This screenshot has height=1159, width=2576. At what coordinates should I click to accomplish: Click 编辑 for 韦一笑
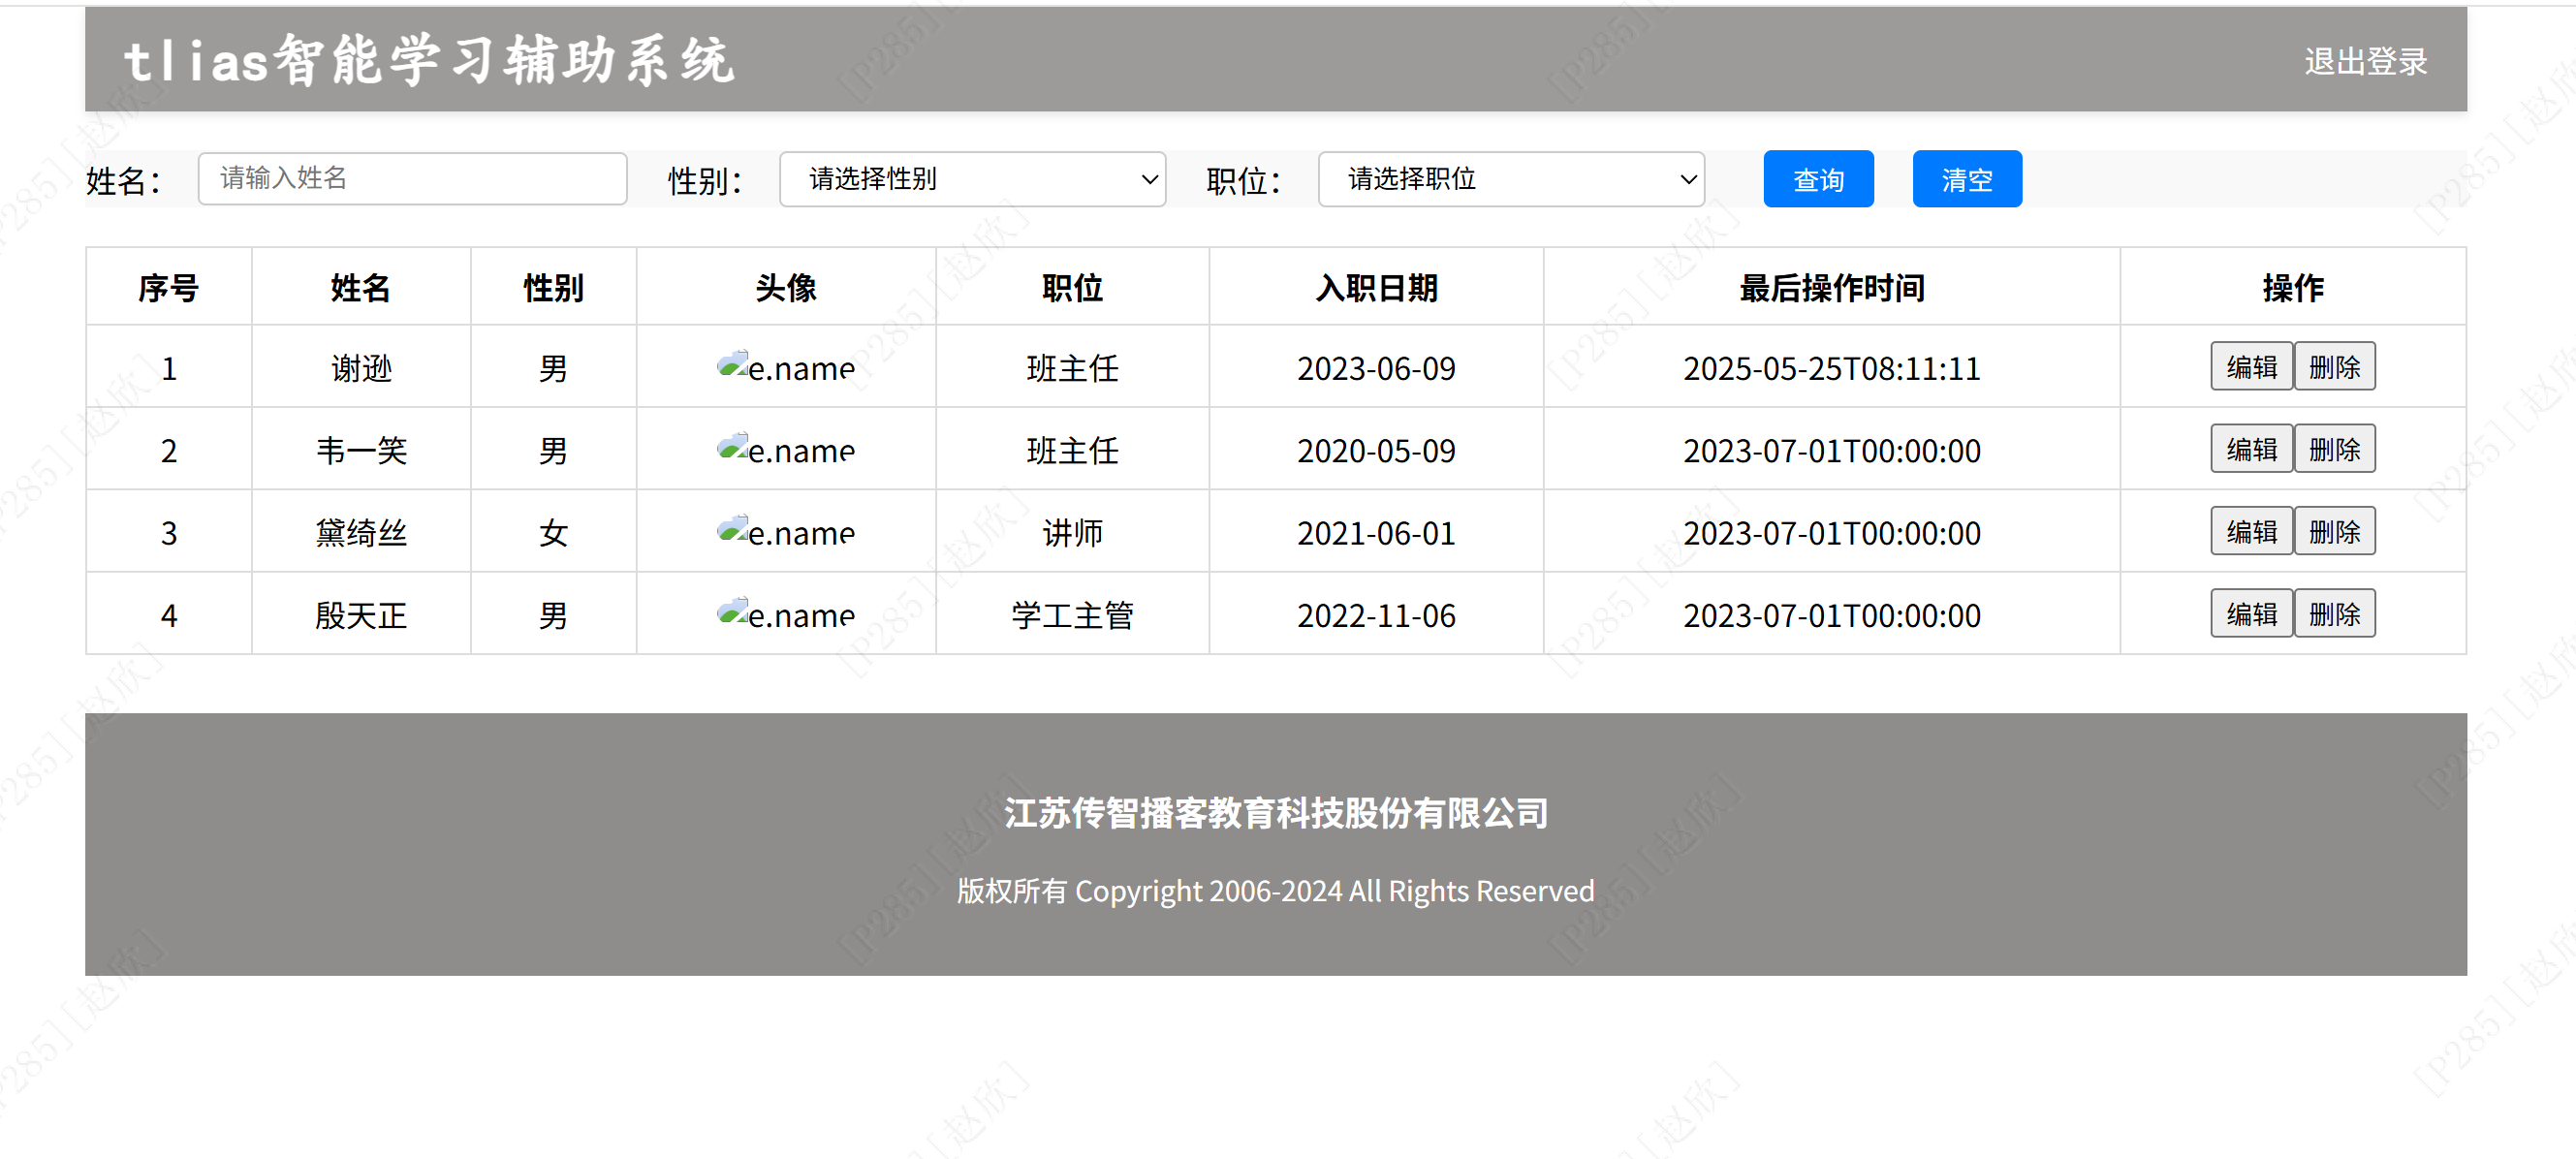(x=2250, y=449)
